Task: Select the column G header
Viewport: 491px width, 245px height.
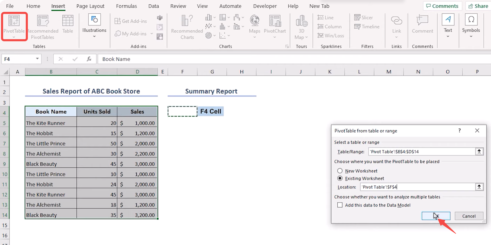Action: [x=212, y=72]
